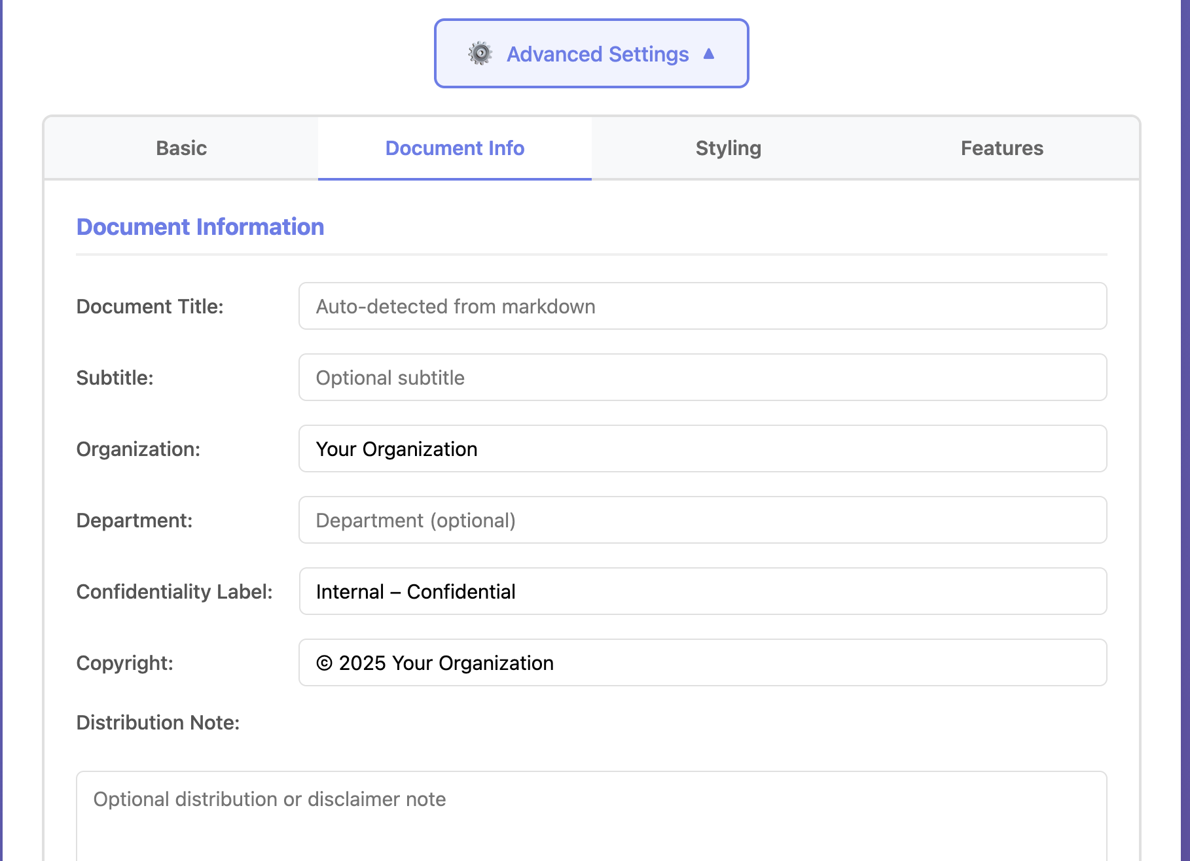Click the Confidentiality Label input box

click(702, 591)
